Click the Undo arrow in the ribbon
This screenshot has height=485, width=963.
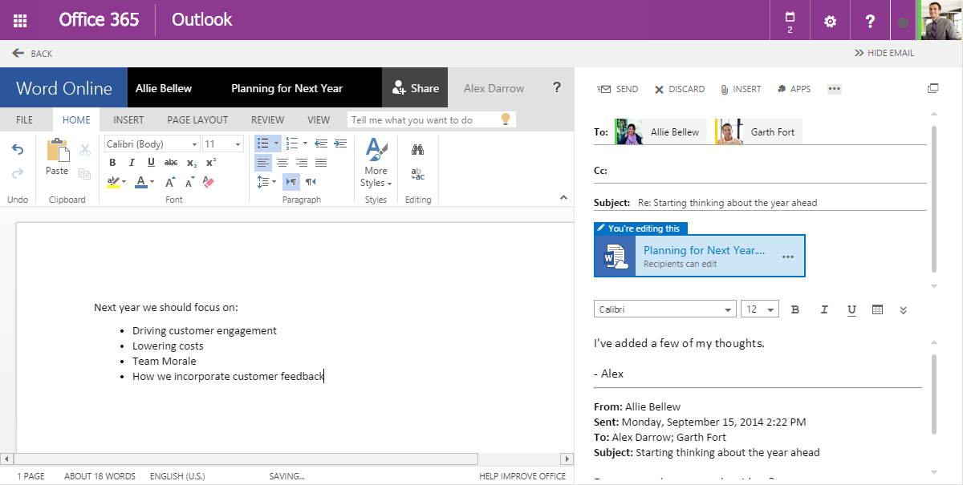17,149
